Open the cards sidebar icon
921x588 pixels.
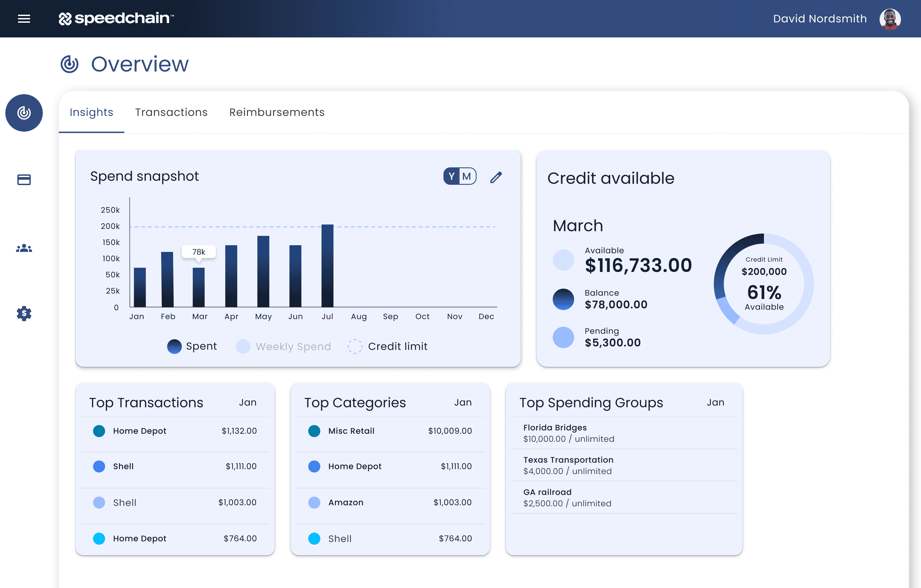click(24, 180)
